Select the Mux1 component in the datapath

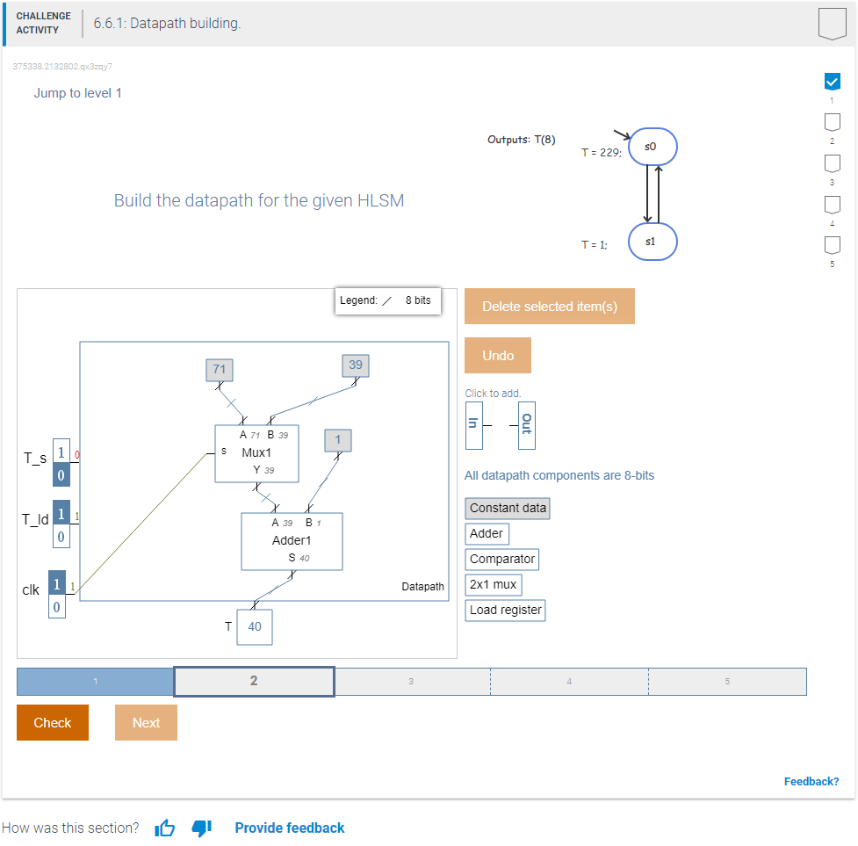(x=256, y=453)
